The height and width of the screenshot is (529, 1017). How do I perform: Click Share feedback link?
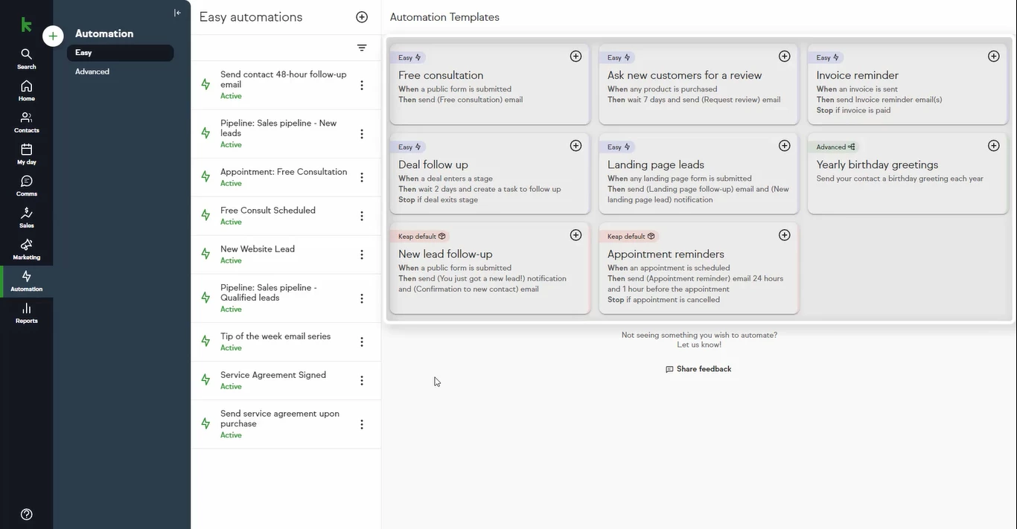(698, 369)
